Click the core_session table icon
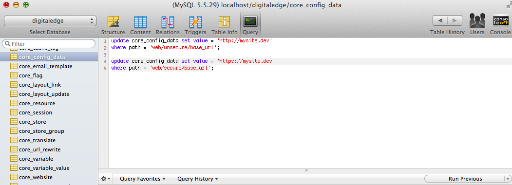Viewport: 512px width, 185px height. [x=14, y=112]
